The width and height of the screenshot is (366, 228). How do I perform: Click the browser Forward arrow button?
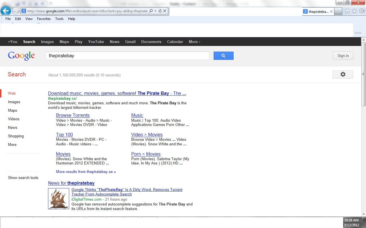click(x=16, y=11)
